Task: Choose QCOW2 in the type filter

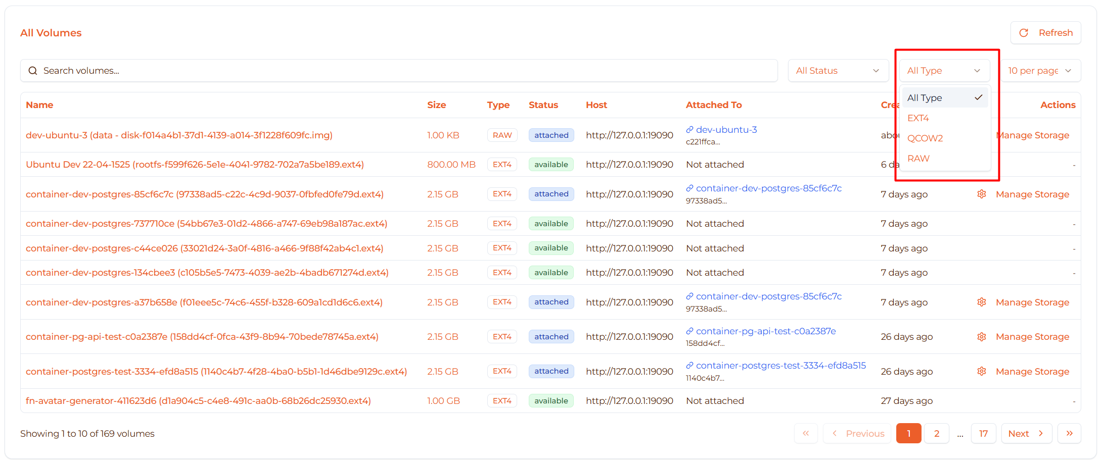Action: tap(925, 138)
